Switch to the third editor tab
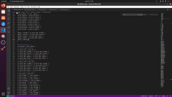The width and height of the screenshot is (172, 97). (43, 10)
